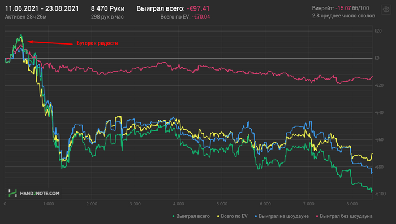The height and width of the screenshot is (224, 396).
Task: Click the '-€40' y-axis label
Action: [379, 113]
